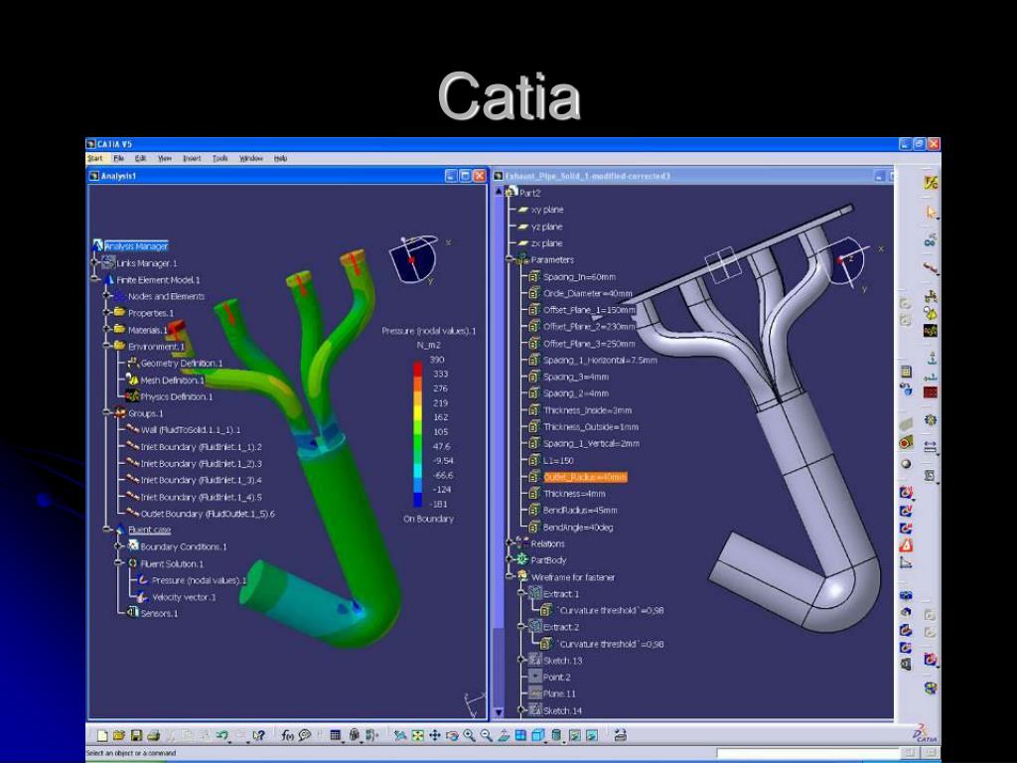The height and width of the screenshot is (763, 1017).
Task: Click the grey sphere icon in right toolbar
Action: 906,464
